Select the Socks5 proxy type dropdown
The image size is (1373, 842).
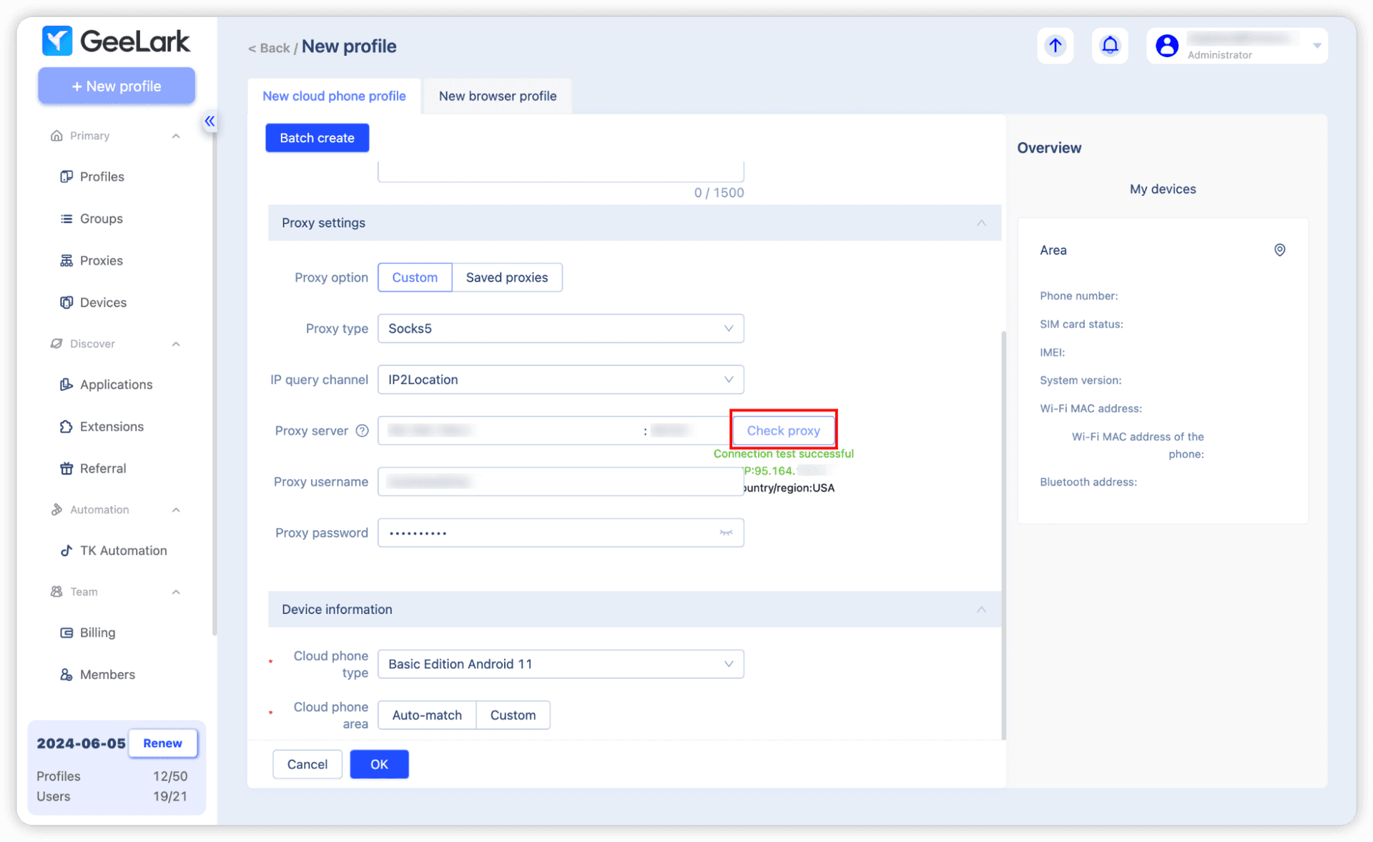click(x=560, y=328)
